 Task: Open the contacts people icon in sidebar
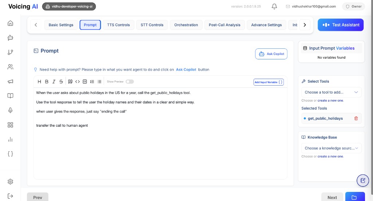(x=10, y=67)
